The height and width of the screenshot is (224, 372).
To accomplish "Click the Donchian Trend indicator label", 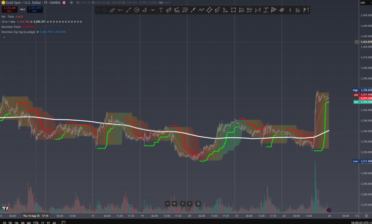I will [x=11, y=27].
